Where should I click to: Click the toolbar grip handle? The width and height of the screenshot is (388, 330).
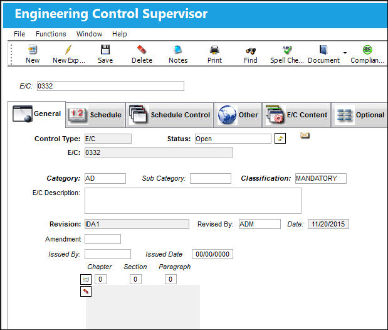tap(11, 54)
